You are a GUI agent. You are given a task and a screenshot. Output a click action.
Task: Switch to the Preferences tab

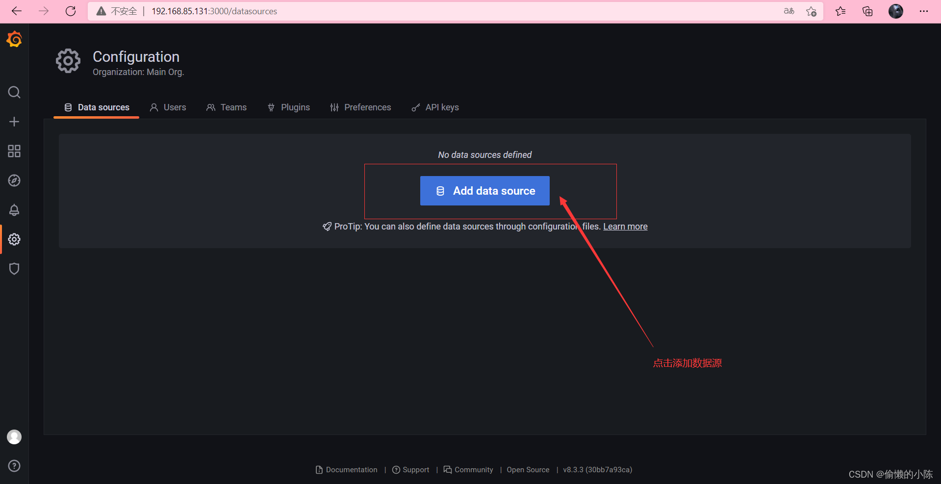tap(360, 107)
